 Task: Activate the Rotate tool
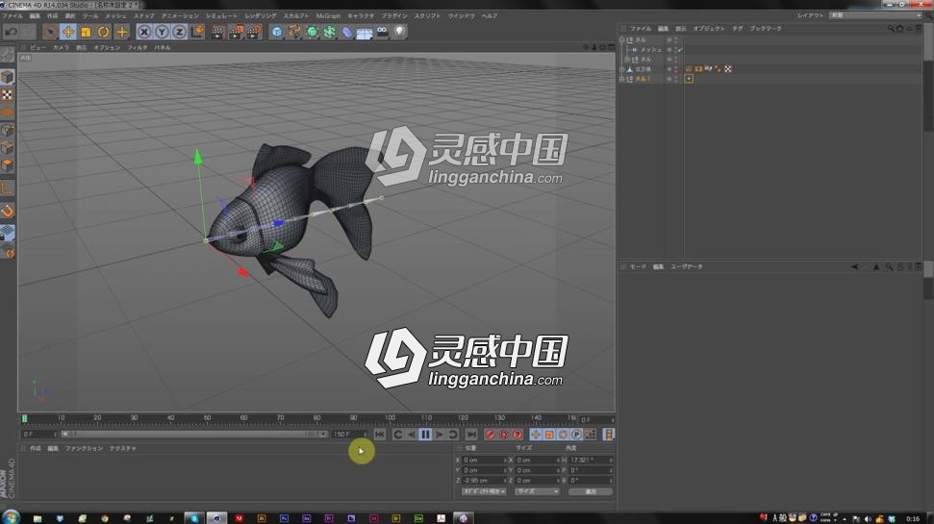click(104, 32)
